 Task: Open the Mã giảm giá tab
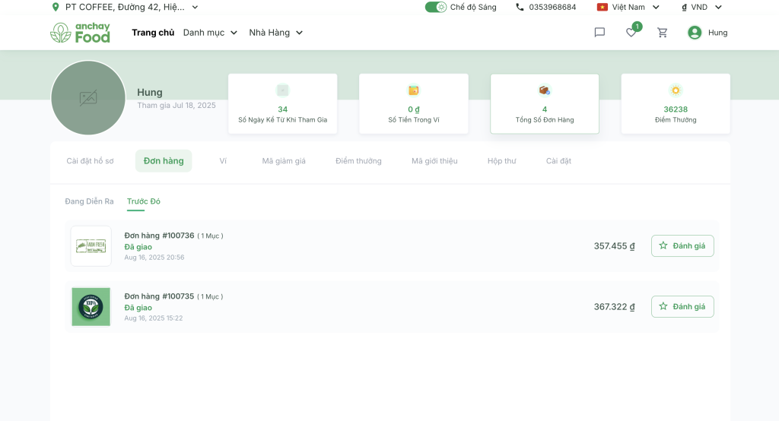click(x=284, y=161)
